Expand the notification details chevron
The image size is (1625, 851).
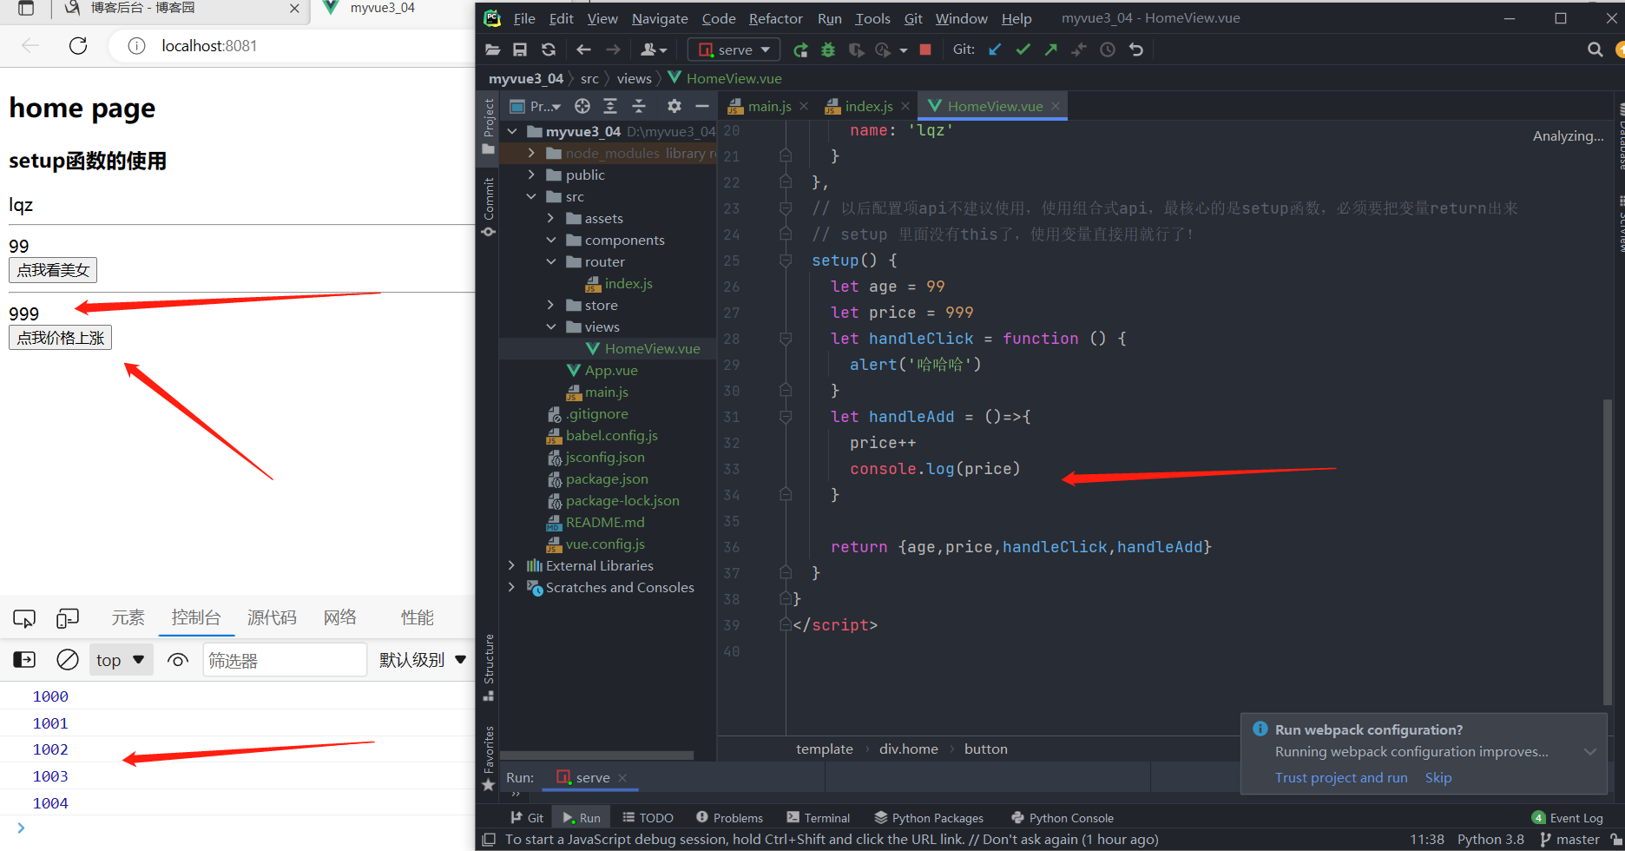pos(1590,752)
